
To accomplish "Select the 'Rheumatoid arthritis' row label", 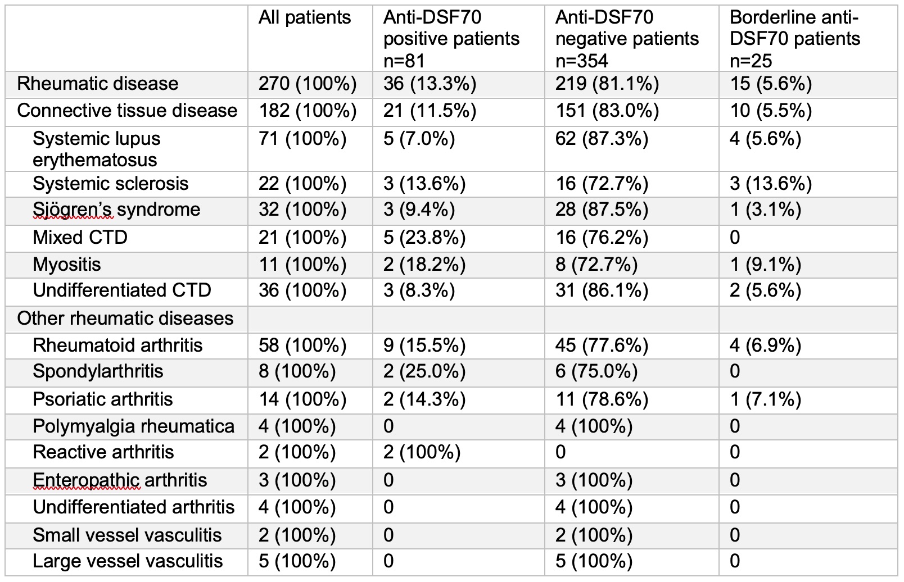I will click(x=117, y=345).
